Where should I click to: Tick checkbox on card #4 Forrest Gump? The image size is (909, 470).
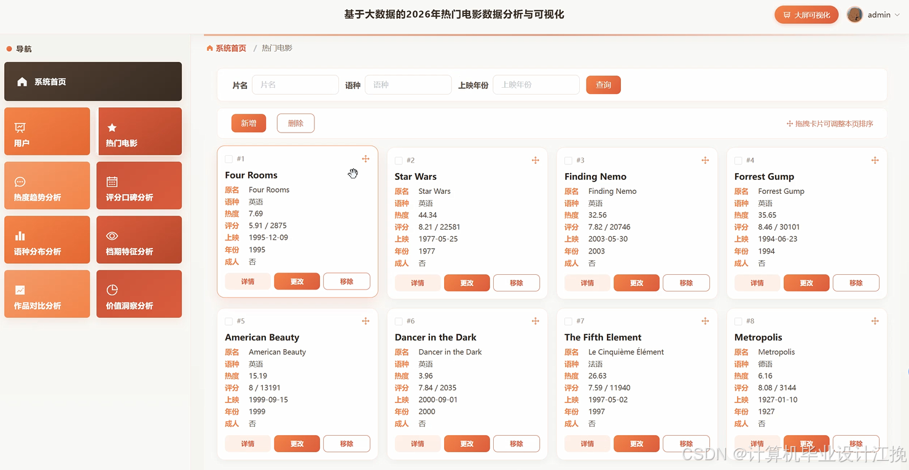click(738, 160)
